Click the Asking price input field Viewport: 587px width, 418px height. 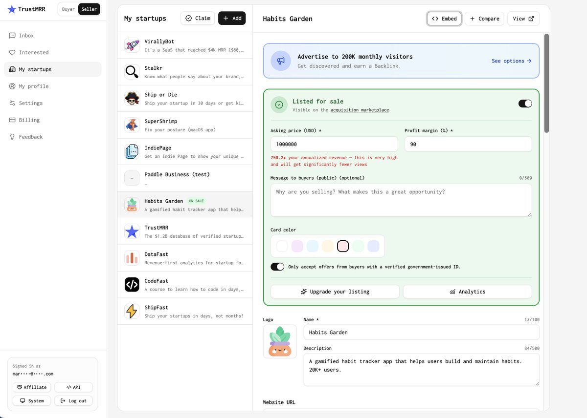[334, 144]
